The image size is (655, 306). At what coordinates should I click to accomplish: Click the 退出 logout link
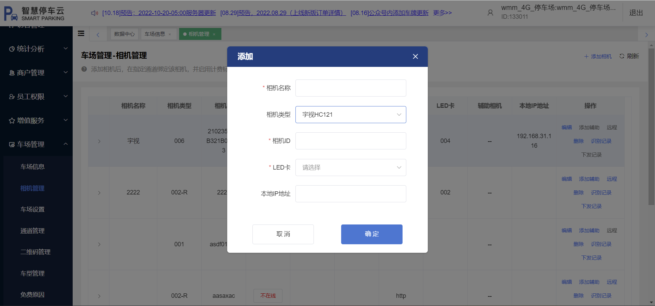636,13
